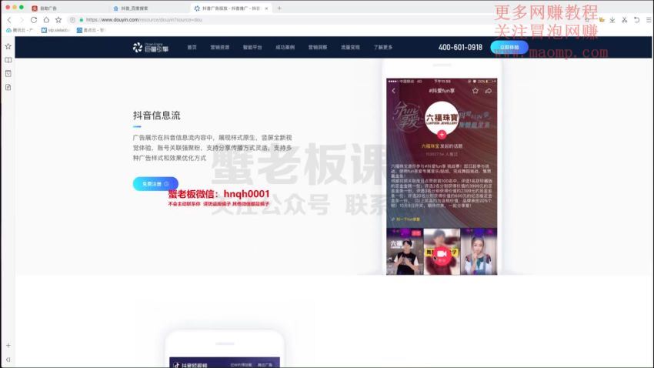654x368 pixels.
Task: Open the scissors screenshot tool
Action: [625, 19]
